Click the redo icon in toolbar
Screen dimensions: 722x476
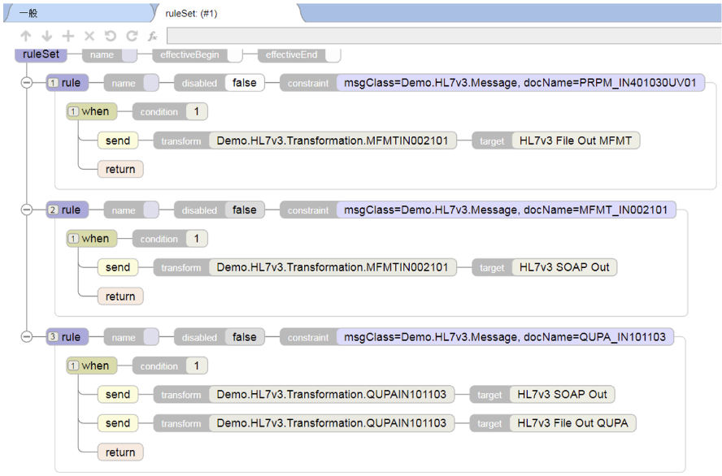131,37
